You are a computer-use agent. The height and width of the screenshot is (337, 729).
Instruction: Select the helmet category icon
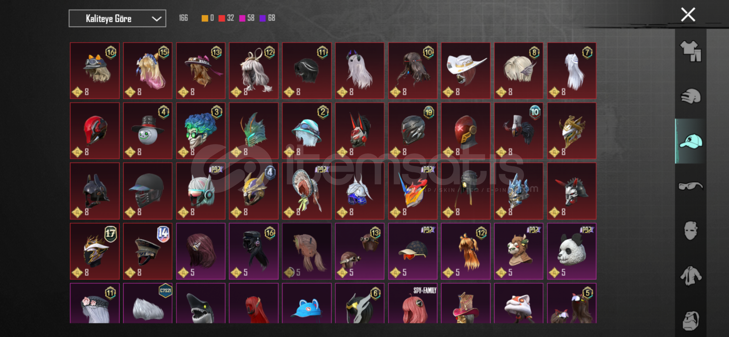pyautogui.click(x=691, y=96)
